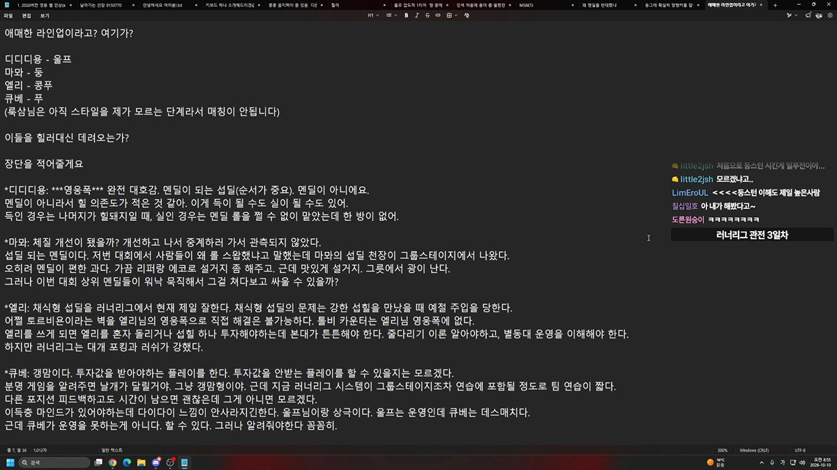This screenshot has width=837, height=470.
Task: Open the 편집 menu
Action: tap(27, 15)
